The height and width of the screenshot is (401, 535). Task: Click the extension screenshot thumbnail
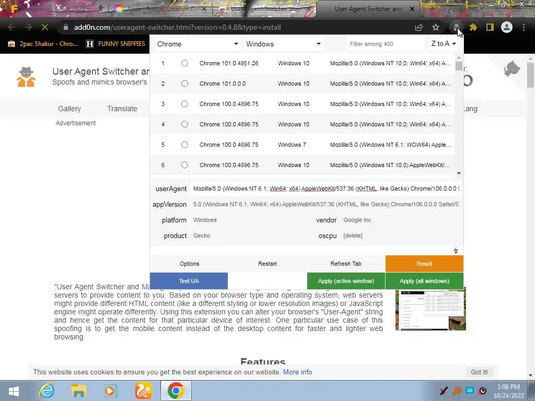coord(431,310)
